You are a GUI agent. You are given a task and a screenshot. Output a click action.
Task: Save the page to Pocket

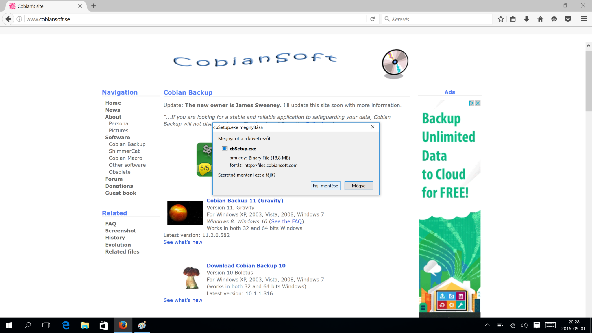568,19
